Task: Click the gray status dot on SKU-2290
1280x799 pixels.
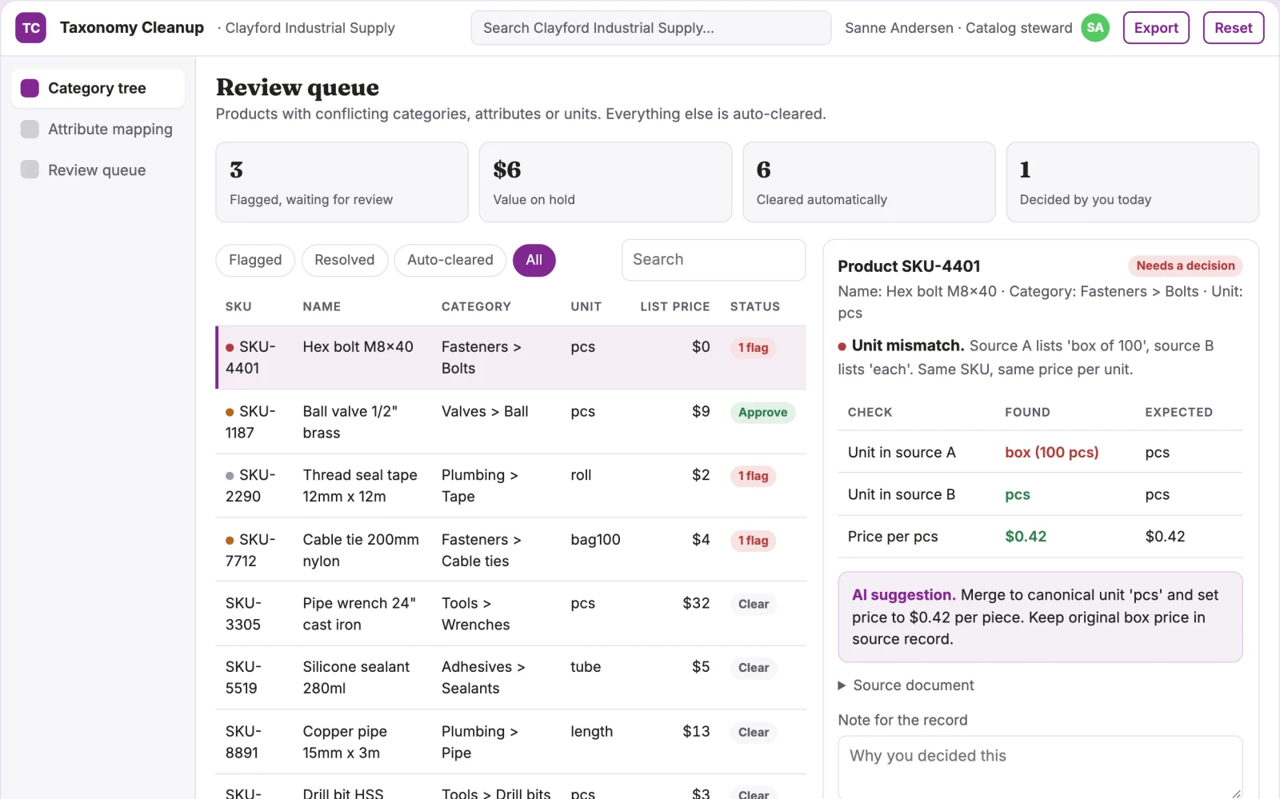Action: click(230, 476)
